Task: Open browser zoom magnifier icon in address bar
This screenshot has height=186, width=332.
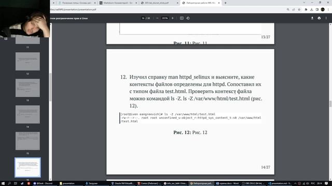Action: point(288,9)
